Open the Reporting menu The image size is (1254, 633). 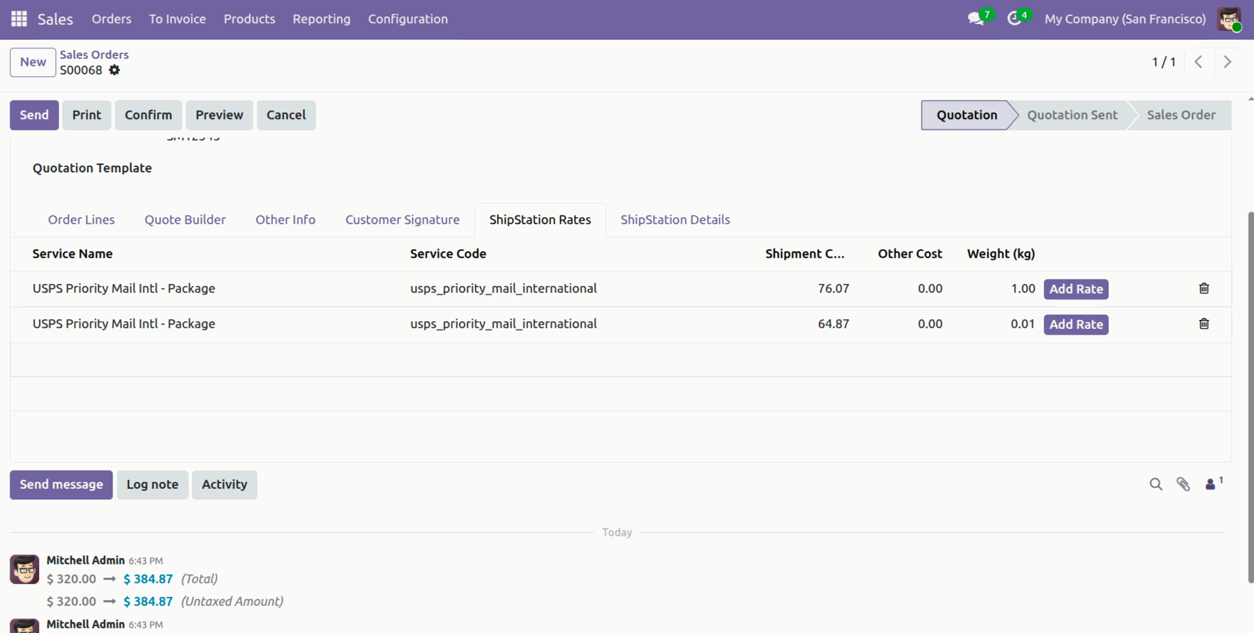(x=321, y=19)
